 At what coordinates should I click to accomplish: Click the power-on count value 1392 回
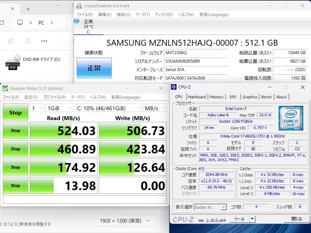click(x=290, y=78)
